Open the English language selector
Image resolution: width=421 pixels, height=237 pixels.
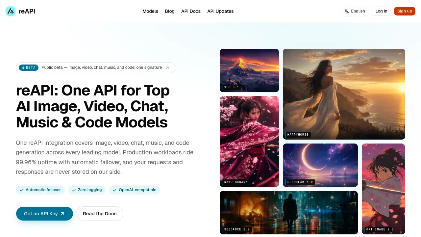tap(355, 11)
